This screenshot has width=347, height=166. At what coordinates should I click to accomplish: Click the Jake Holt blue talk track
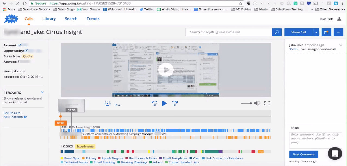point(166,130)
